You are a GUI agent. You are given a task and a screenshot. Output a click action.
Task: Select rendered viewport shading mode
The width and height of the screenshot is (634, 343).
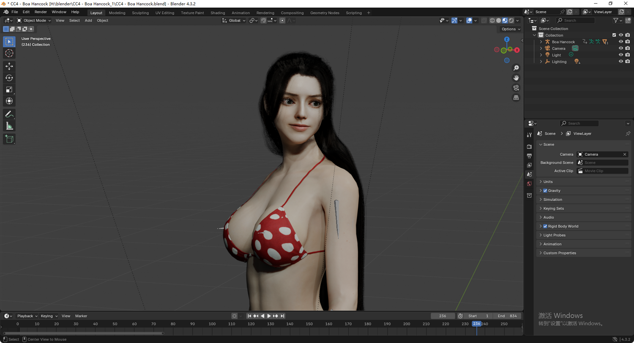(511, 20)
